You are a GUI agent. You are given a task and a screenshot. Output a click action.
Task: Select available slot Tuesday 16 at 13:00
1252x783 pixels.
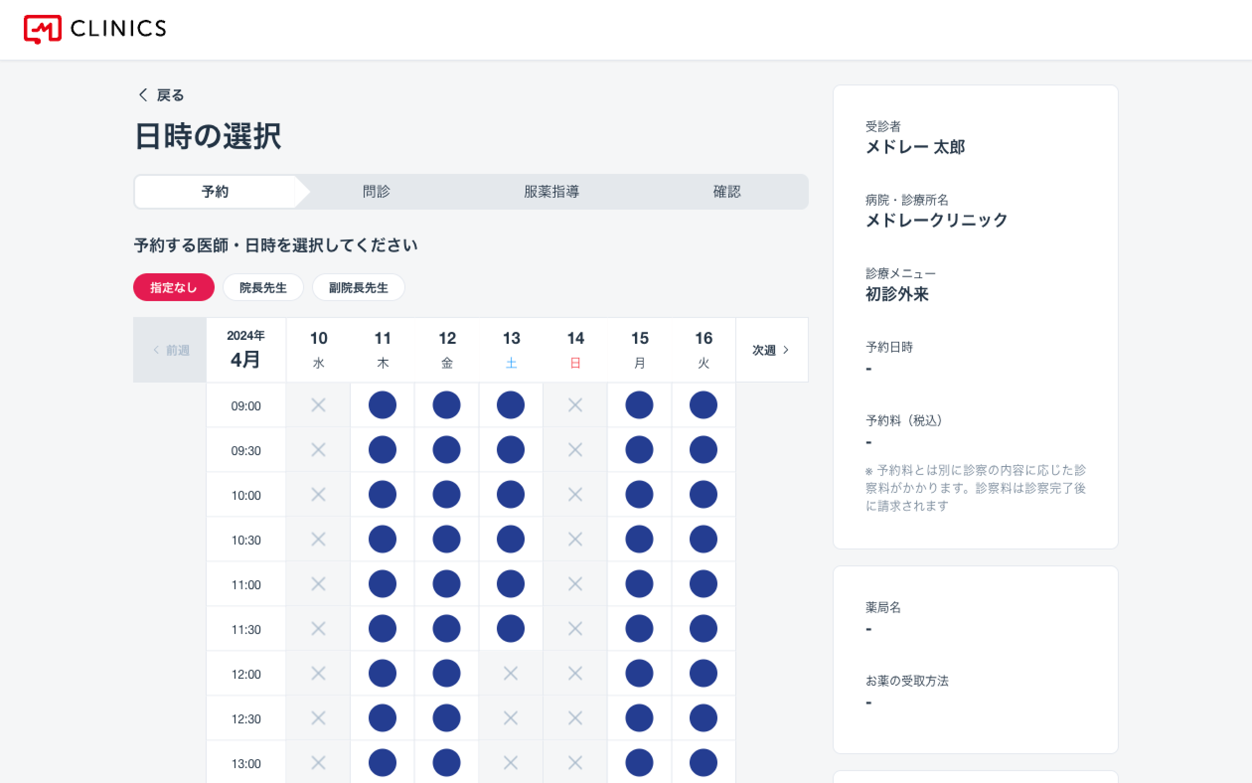[703, 763]
